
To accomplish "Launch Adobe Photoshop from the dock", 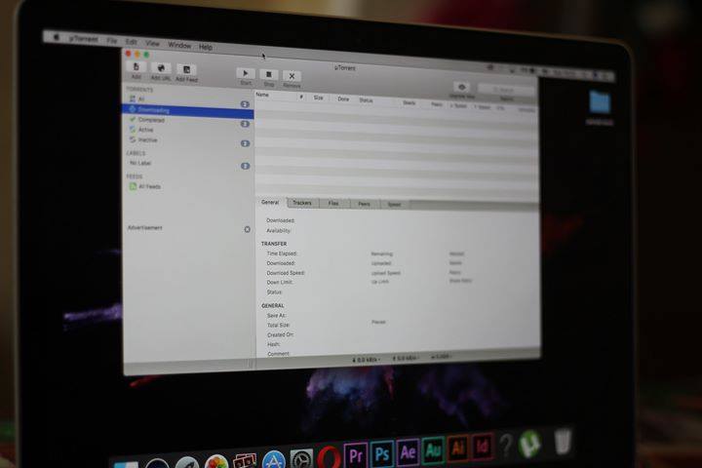I will coord(382,453).
